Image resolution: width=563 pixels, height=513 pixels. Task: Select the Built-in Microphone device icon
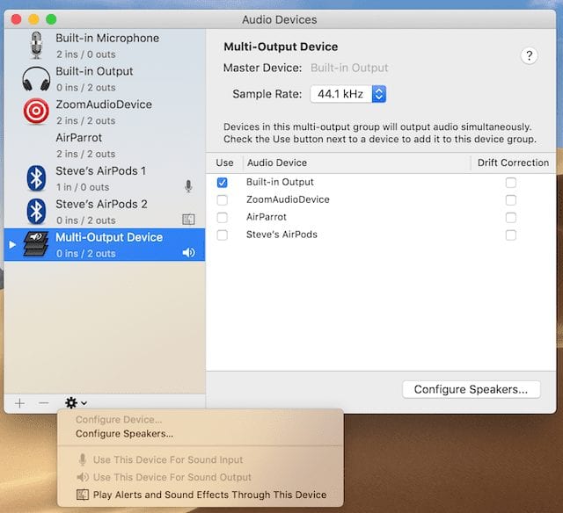pyautogui.click(x=35, y=45)
